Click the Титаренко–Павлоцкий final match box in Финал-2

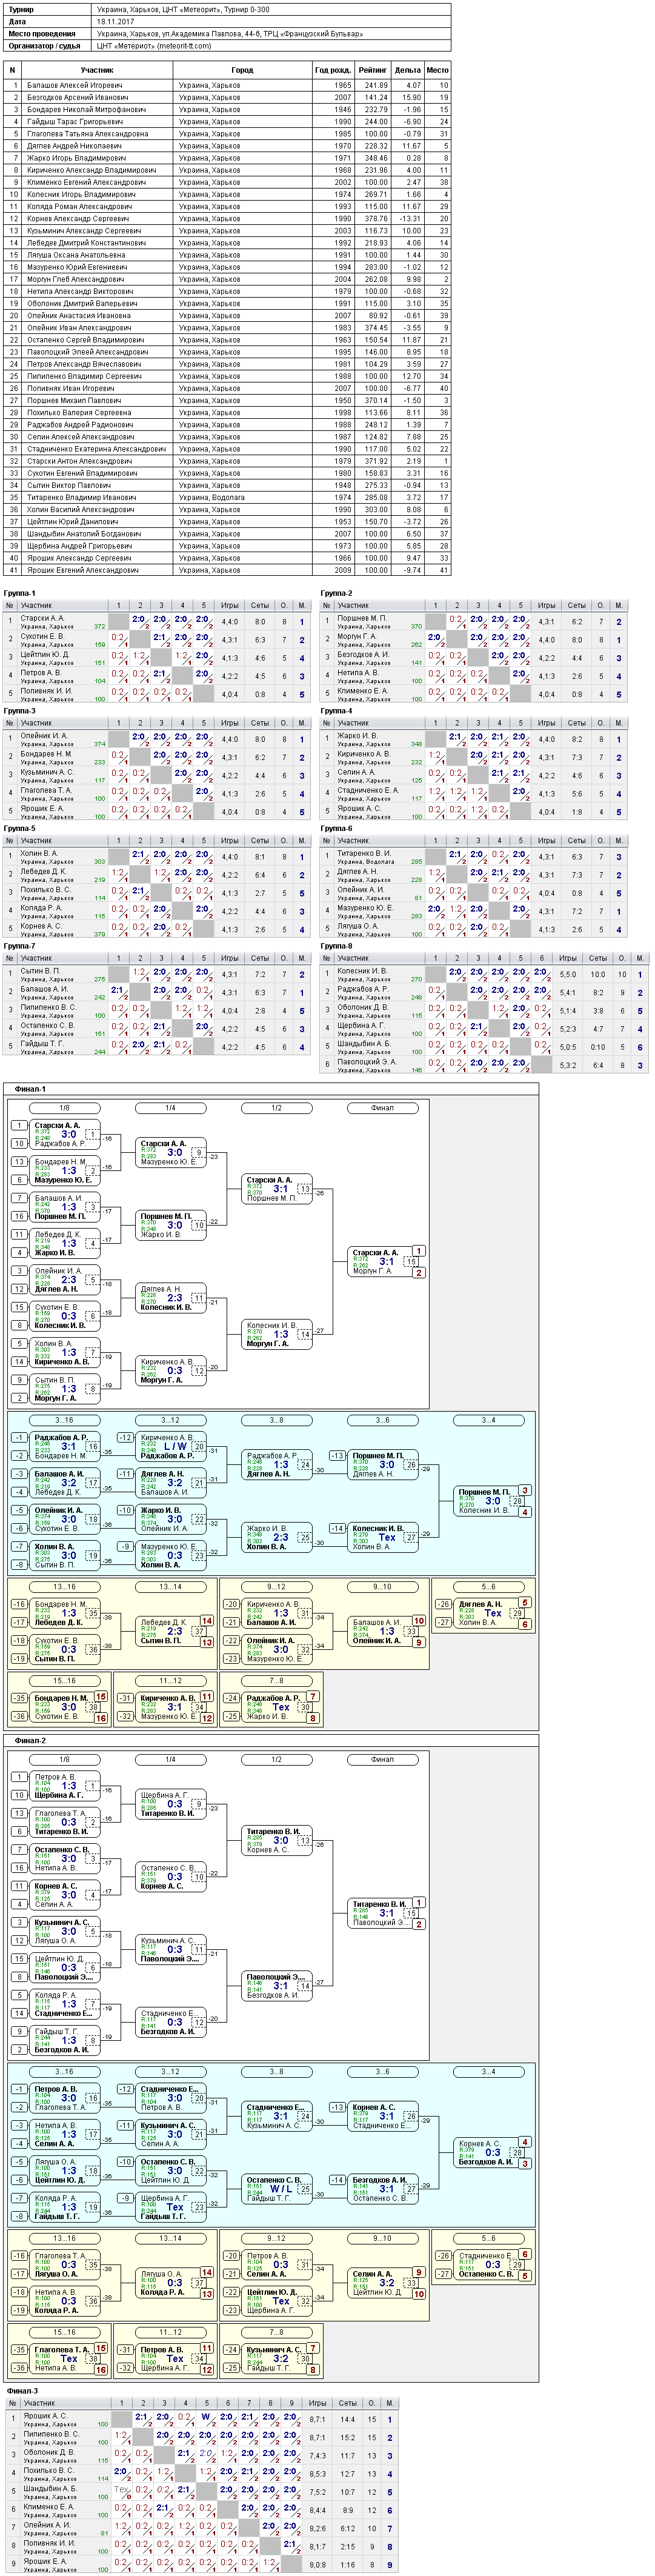[382, 1913]
